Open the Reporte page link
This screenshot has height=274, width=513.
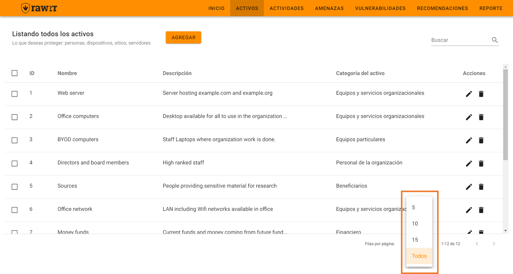[x=491, y=8]
